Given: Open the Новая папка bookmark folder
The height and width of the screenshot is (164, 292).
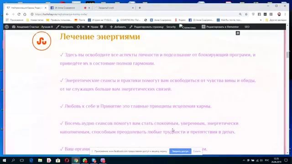Looking at the screenshot, I should click(x=35, y=20).
